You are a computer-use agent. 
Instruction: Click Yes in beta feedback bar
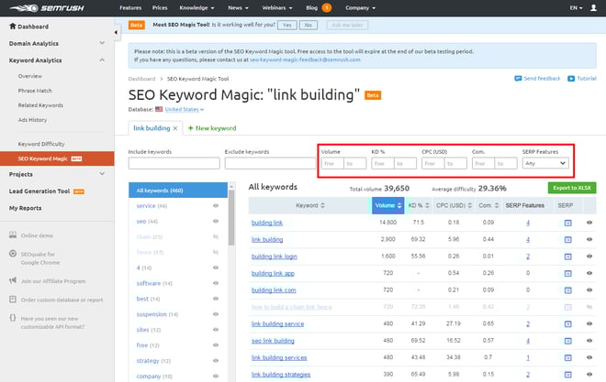tap(287, 25)
